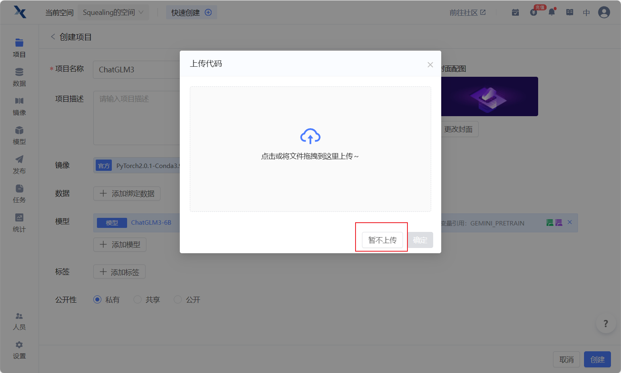This screenshot has height=373, width=621.
Task: Open the notification bell icon
Action: [x=551, y=12]
